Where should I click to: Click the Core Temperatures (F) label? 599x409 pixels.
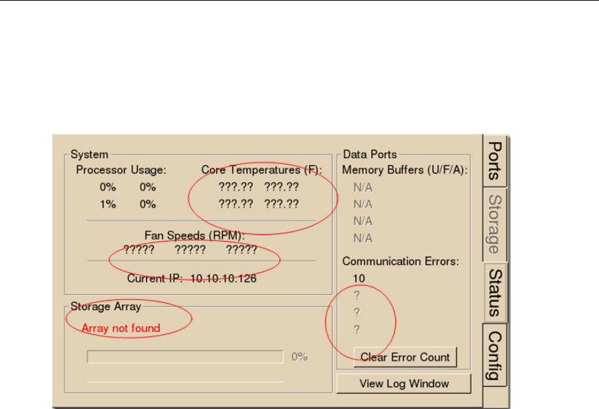tap(262, 170)
